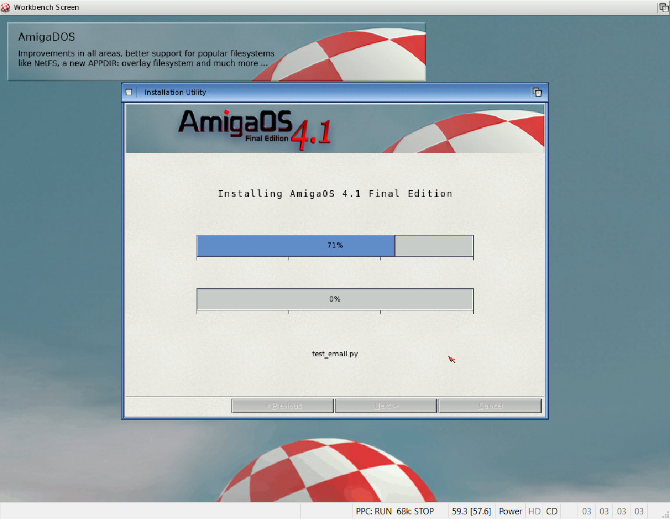The height and width of the screenshot is (519, 670).
Task: Click the HD activity indicator
Action: click(534, 511)
